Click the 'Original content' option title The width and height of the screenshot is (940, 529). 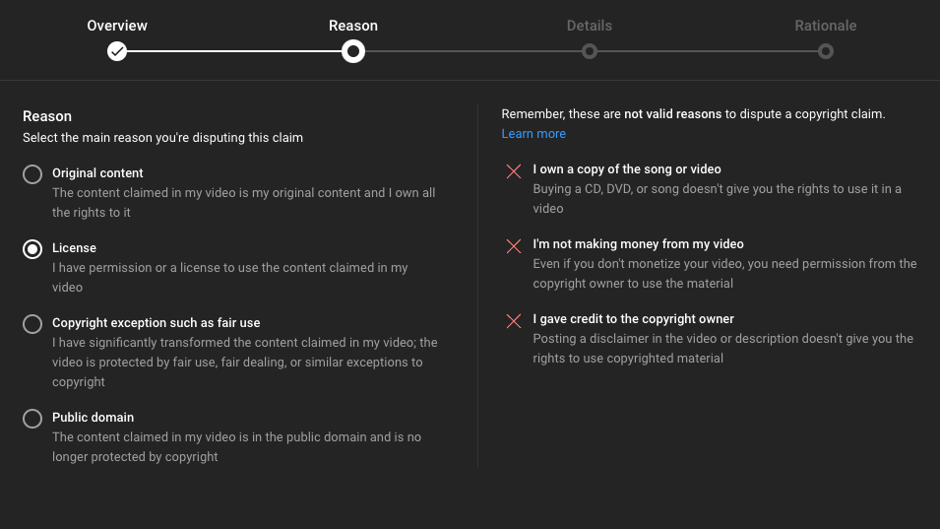[x=97, y=173]
